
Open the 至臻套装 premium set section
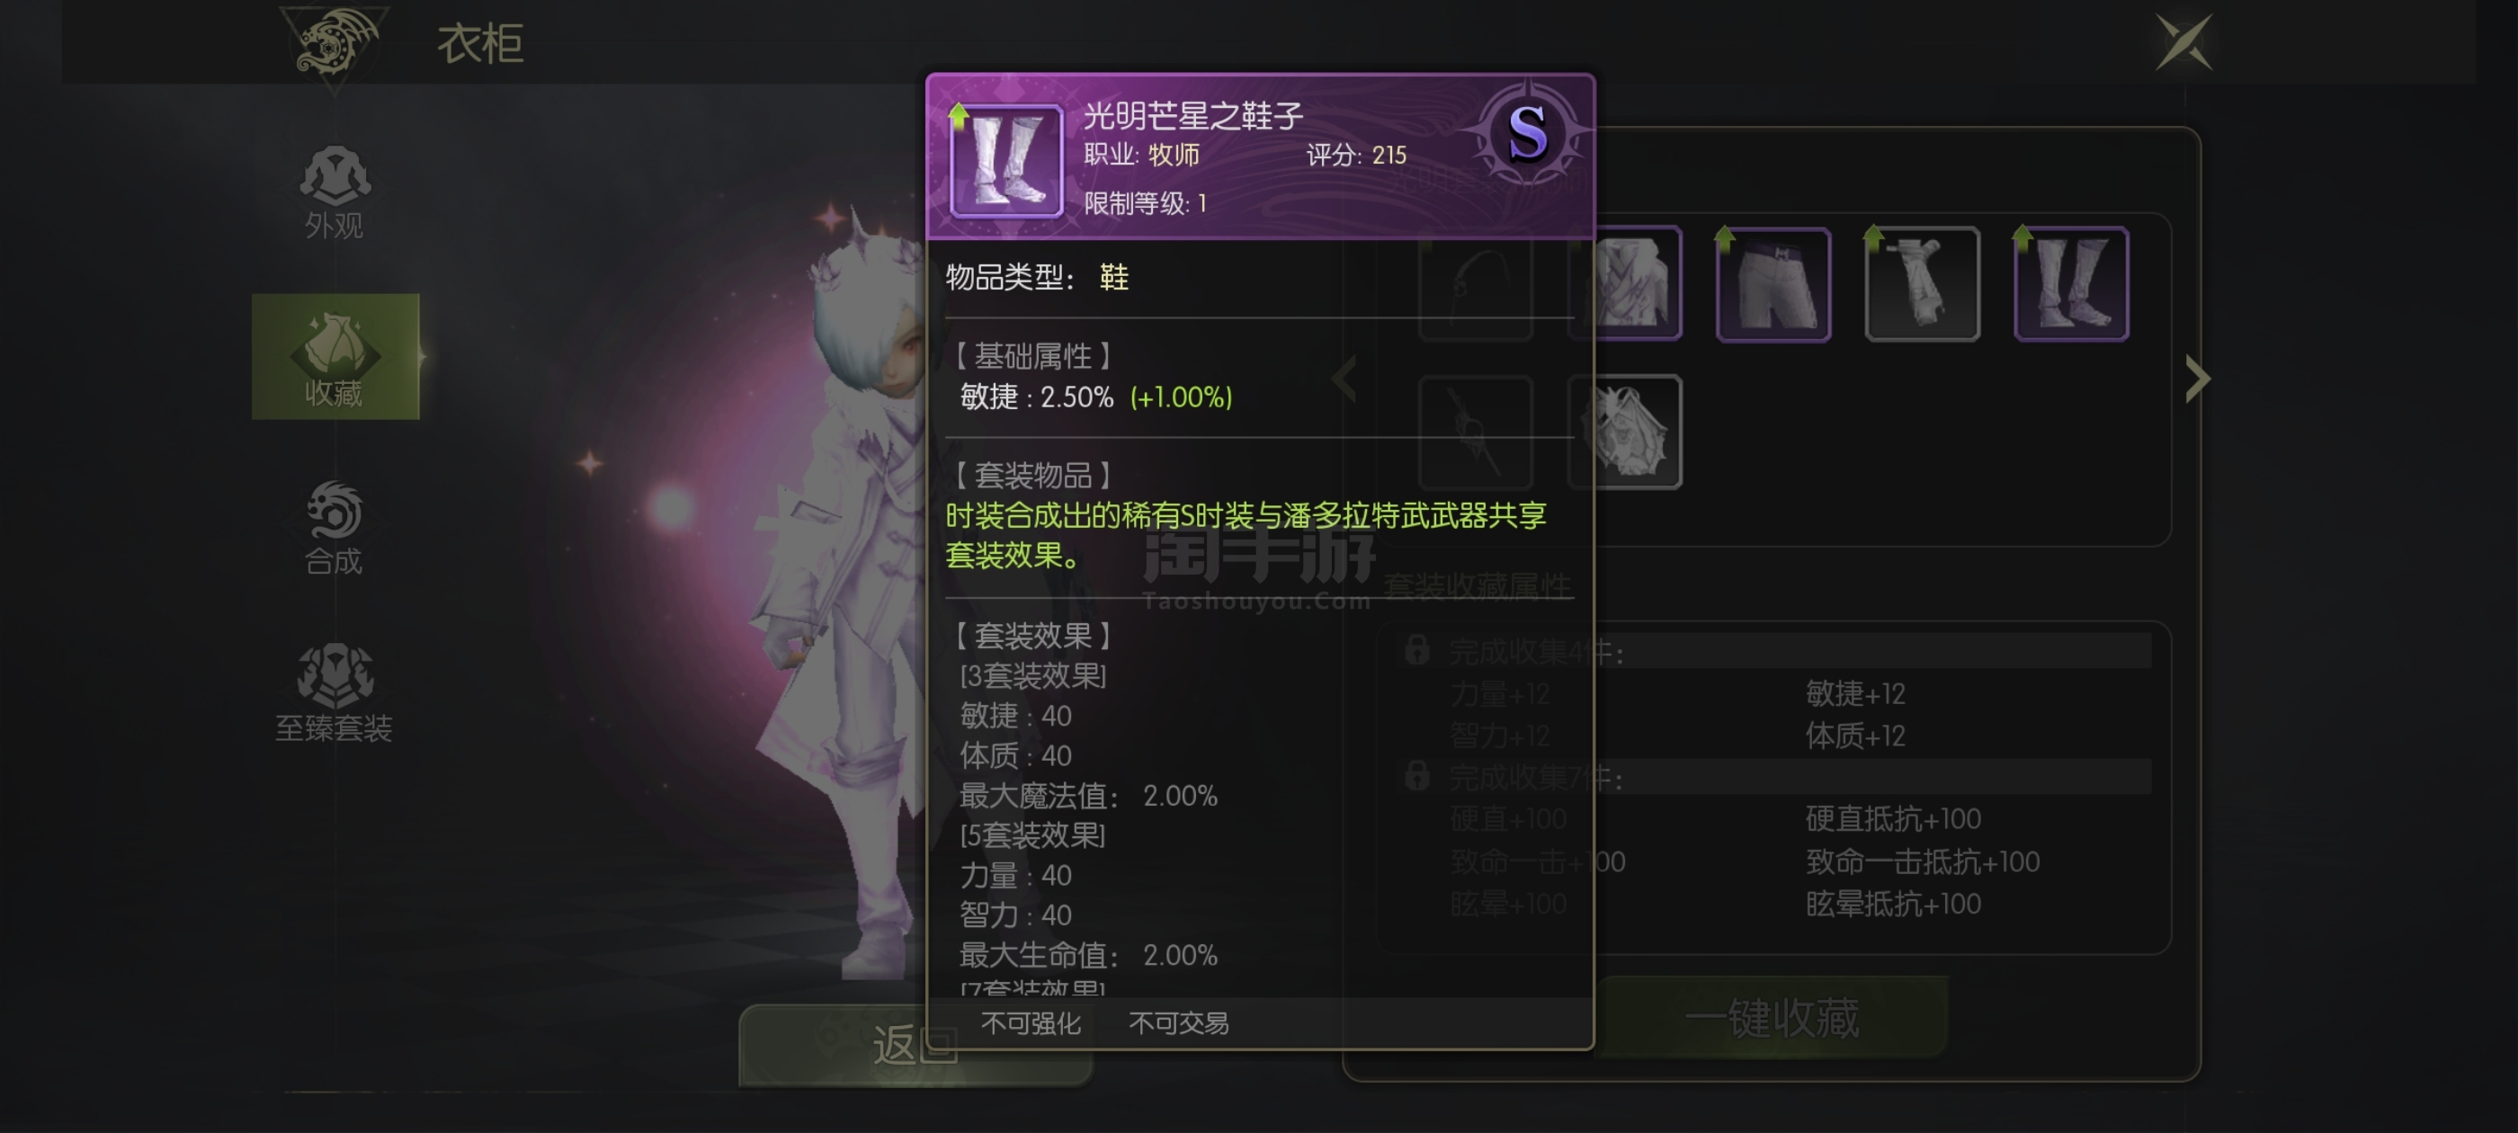[x=335, y=693]
